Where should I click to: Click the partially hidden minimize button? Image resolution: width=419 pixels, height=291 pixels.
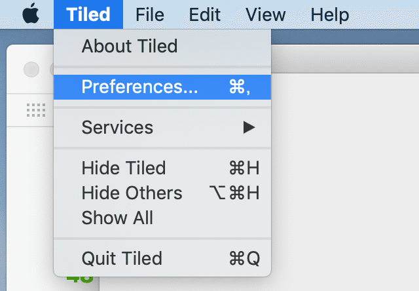50,69
